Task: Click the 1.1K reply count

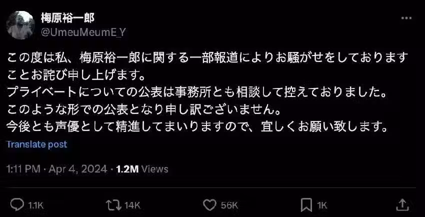Action: click(36, 205)
